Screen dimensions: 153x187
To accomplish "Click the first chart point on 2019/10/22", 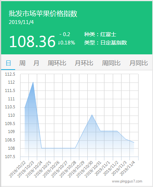I will [x=25, y=108].
